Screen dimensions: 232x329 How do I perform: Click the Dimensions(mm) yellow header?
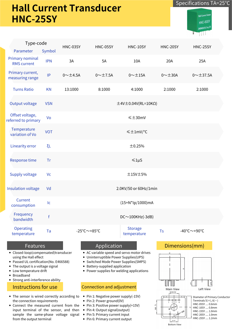click(184, 246)
